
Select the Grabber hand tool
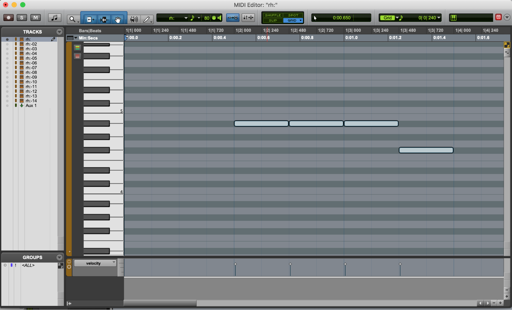(x=118, y=19)
